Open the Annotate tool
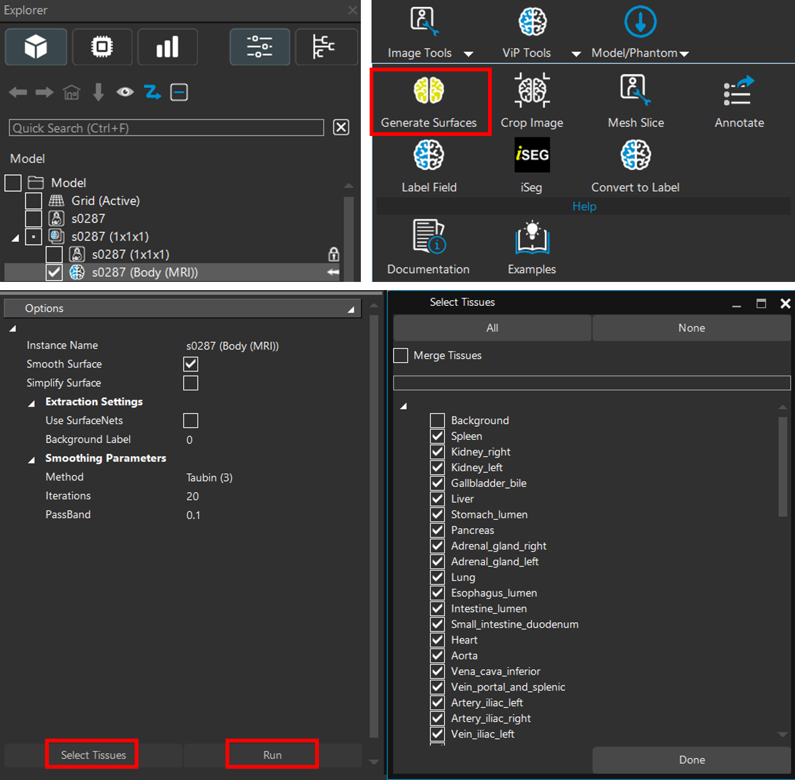Viewport: 795px width, 780px height. [x=739, y=91]
